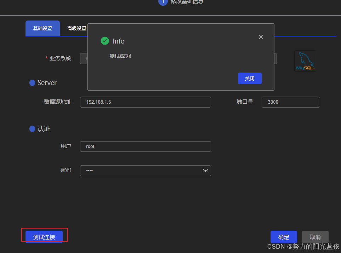Click the 端口号 field containing 3306
The height and width of the screenshot is (253, 341).
click(x=290, y=102)
